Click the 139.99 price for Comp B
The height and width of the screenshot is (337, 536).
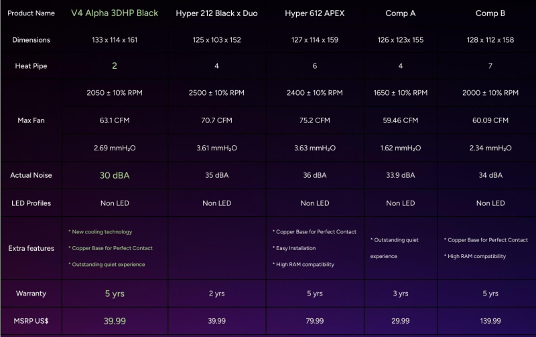coord(490,321)
